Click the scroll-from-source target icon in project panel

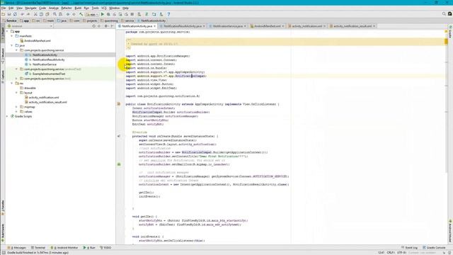[93, 26]
